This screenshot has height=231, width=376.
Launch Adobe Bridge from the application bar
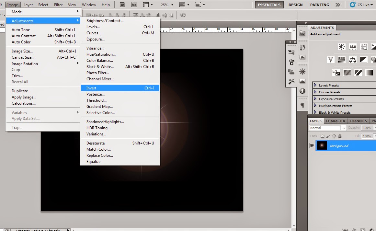pyautogui.click(x=122, y=5)
